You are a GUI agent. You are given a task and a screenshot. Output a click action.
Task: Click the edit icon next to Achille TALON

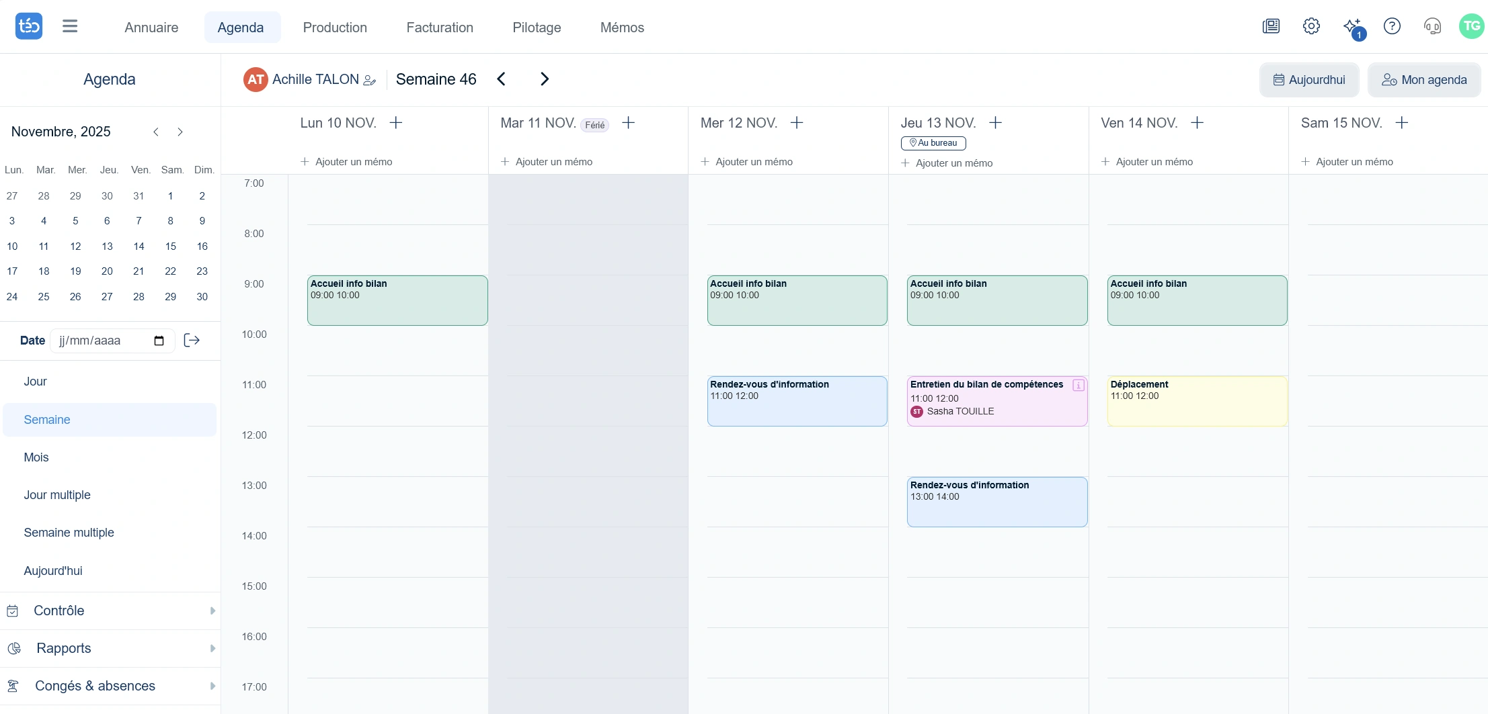pos(369,80)
